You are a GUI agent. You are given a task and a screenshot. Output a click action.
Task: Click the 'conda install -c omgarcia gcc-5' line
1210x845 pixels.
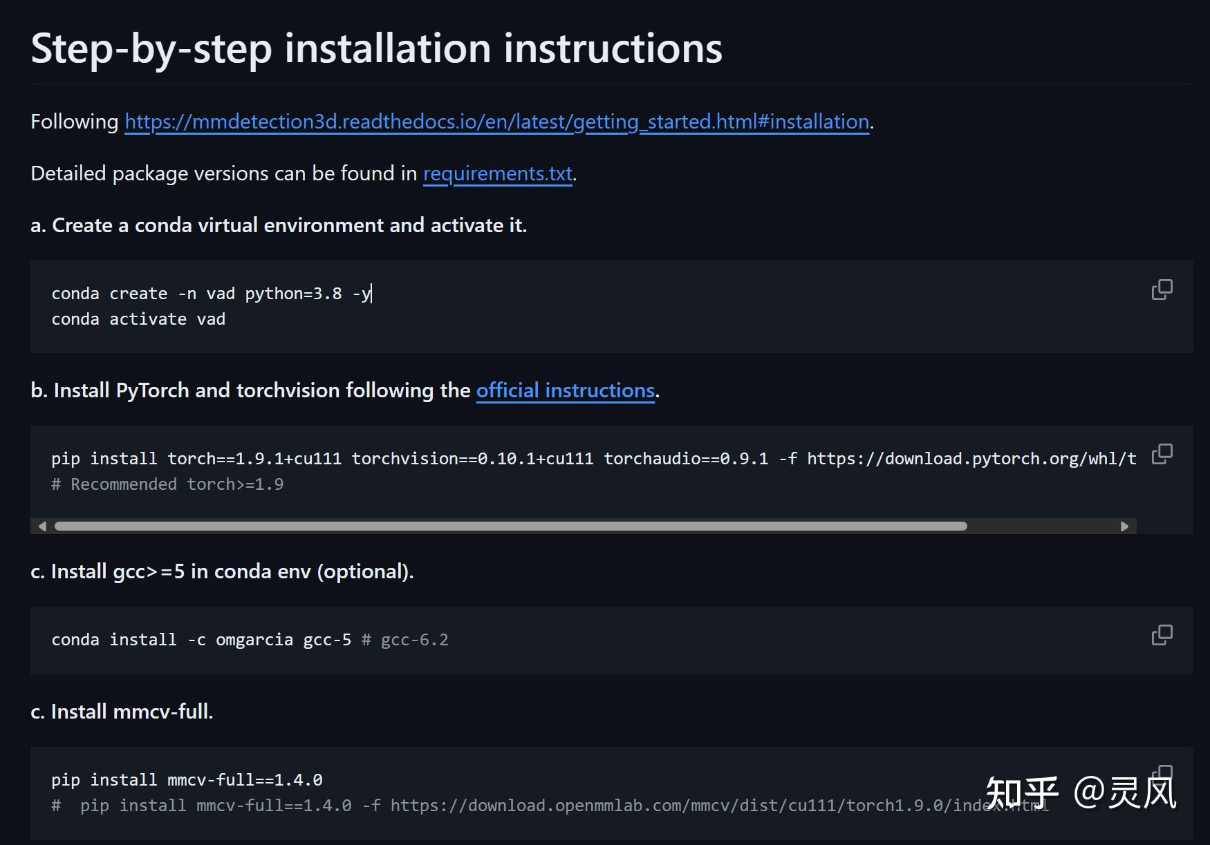click(x=201, y=640)
